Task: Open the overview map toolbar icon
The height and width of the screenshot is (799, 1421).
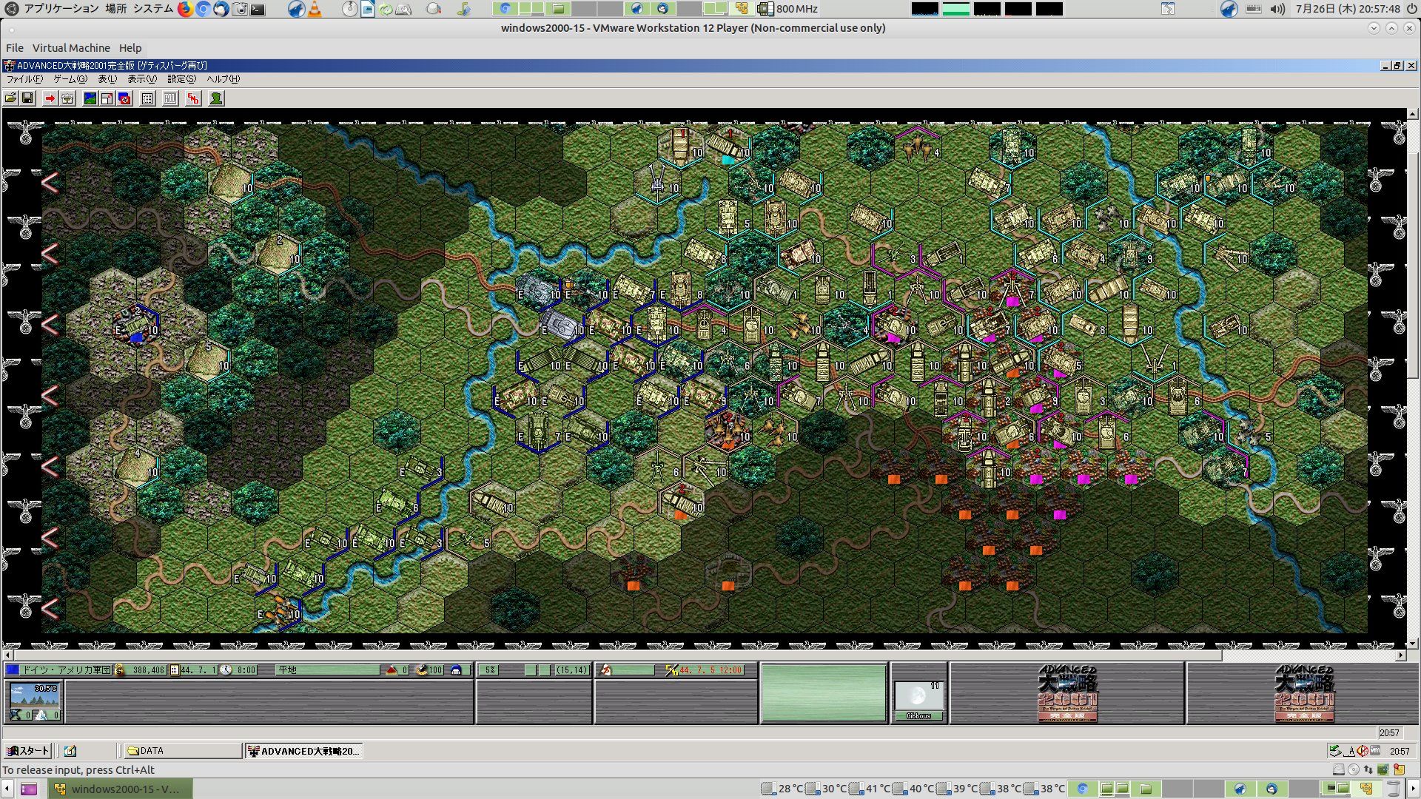Action: (x=90, y=98)
